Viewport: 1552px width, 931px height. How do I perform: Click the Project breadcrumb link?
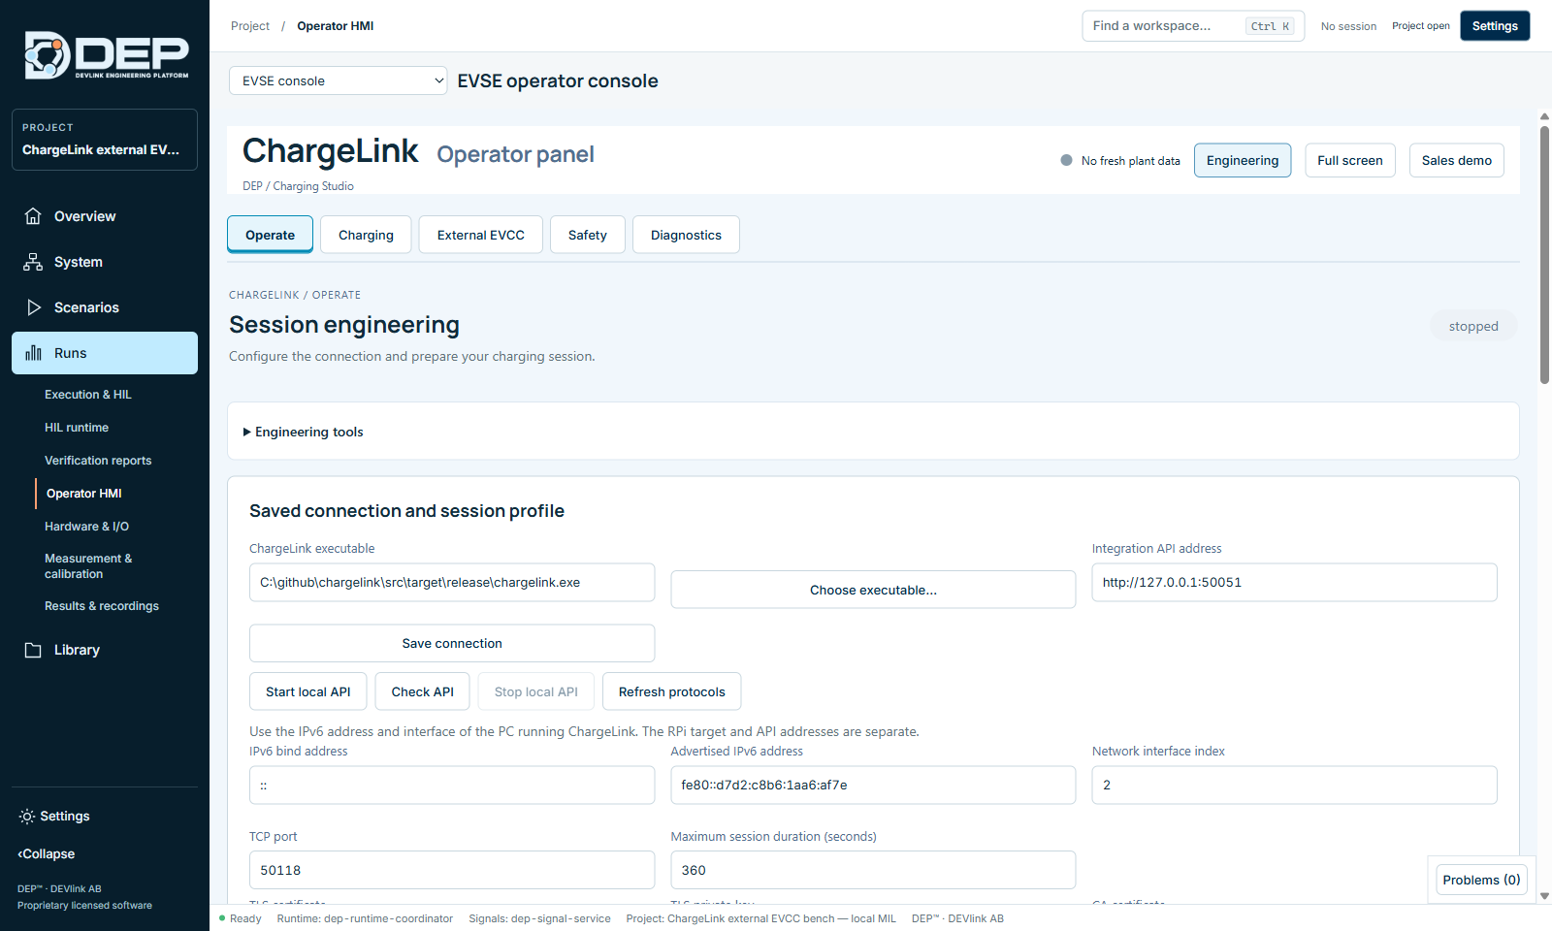click(250, 26)
